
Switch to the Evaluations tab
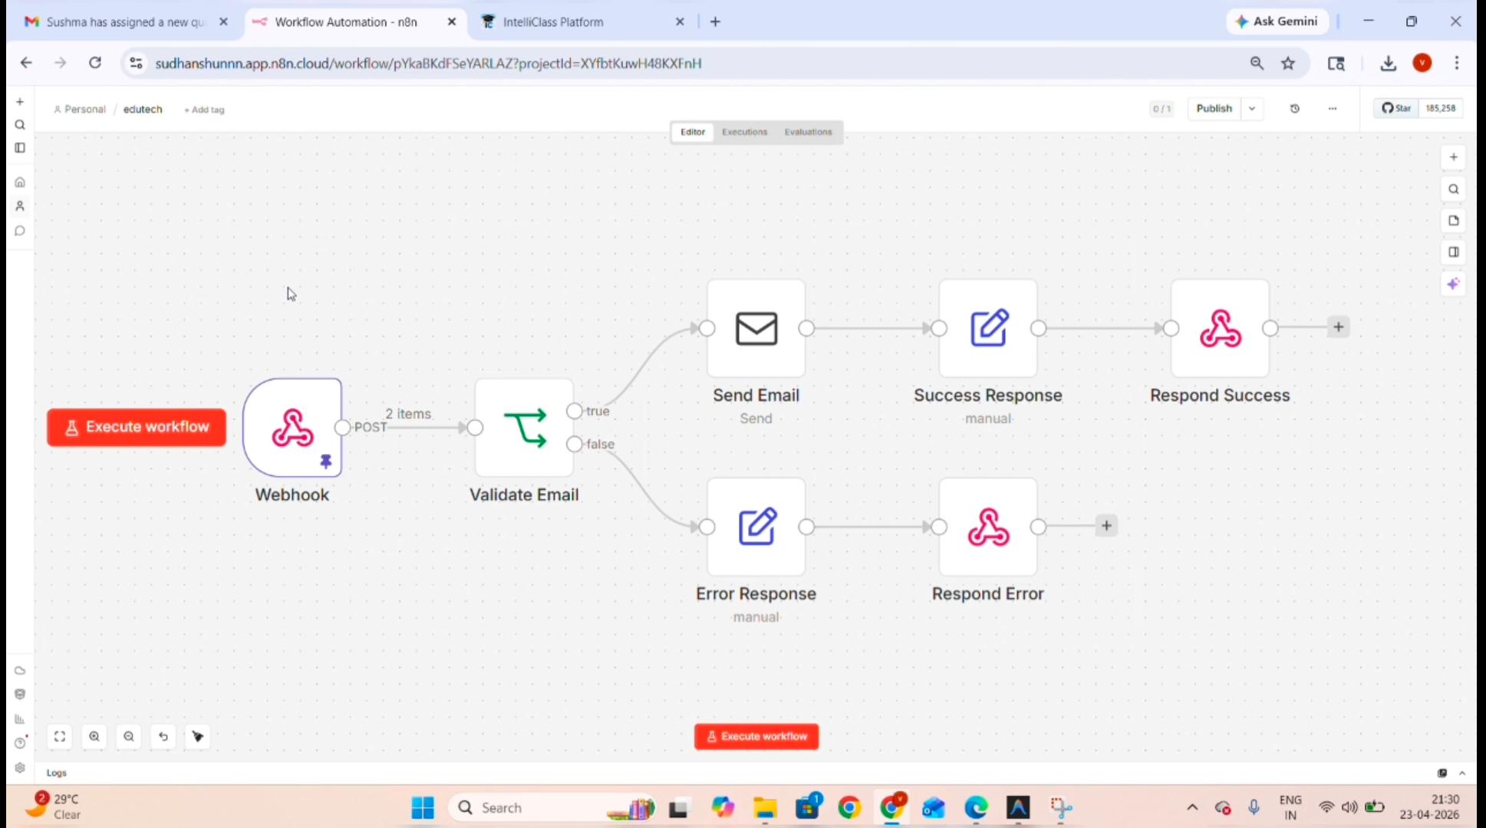coord(808,132)
